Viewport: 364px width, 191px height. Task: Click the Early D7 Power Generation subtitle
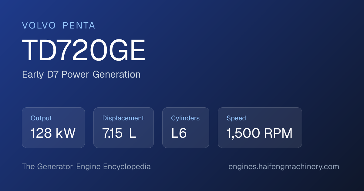coord(81,74)
